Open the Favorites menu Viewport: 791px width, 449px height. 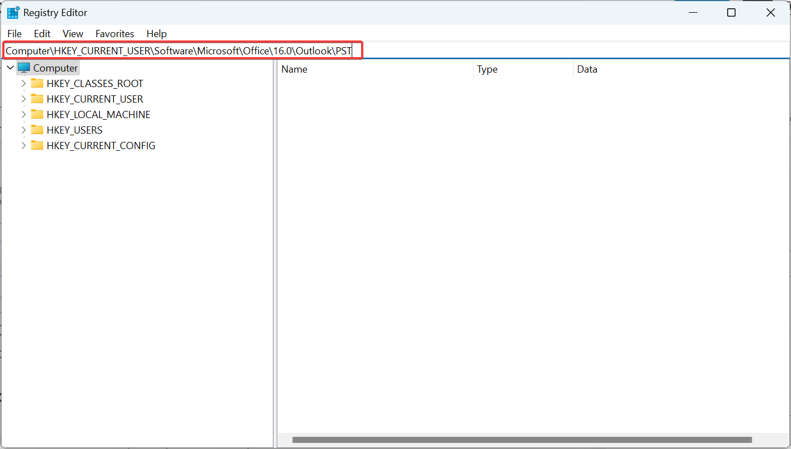(115, 34)
